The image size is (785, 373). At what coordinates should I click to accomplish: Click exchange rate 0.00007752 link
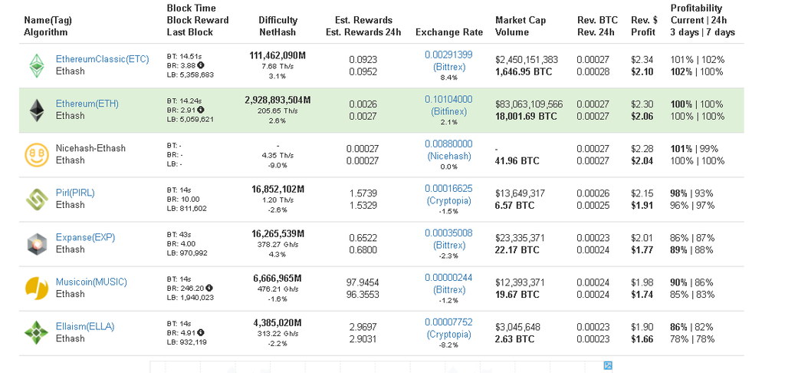point(448,322)
